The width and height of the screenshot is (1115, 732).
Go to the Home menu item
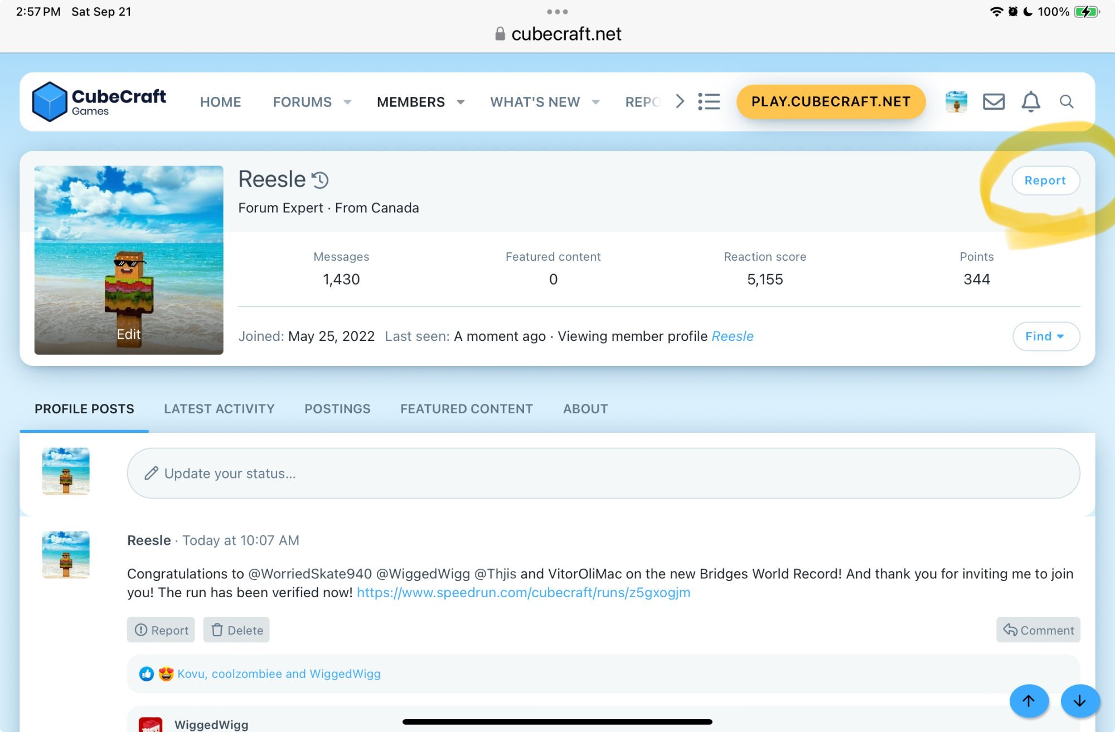[221, 102]
